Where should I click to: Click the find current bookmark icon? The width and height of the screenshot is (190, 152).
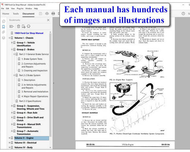point(28,26)
